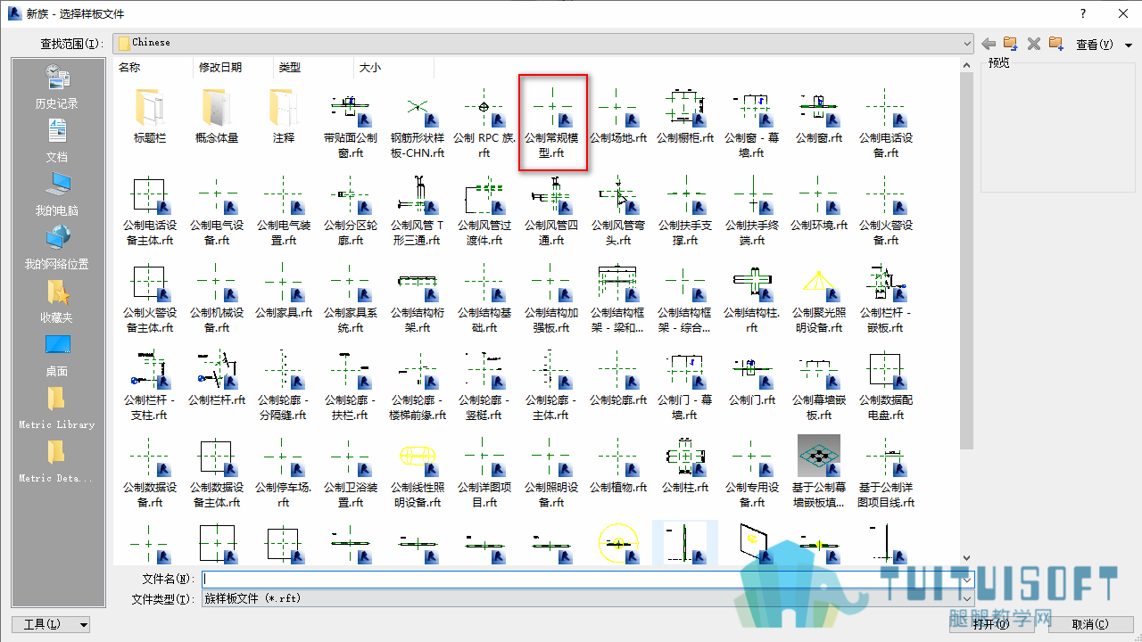
Task: Select the 公制环境.rft template file
Action: click(x=819, y=203)
